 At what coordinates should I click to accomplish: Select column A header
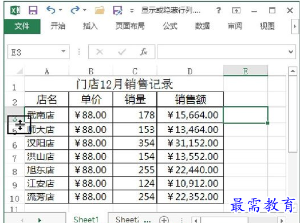(x=47, y=71)
